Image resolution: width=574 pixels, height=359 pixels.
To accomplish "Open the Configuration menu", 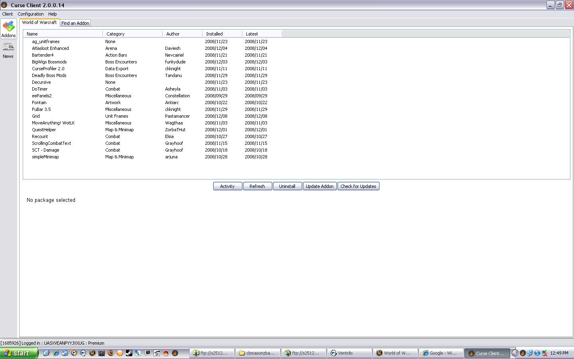I will tap(31, 14).
